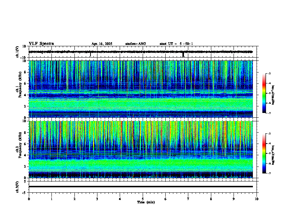
Task: Click the "6" kHz tick label on the ch.2 frequency axis
Action: (x=26, y=144)
